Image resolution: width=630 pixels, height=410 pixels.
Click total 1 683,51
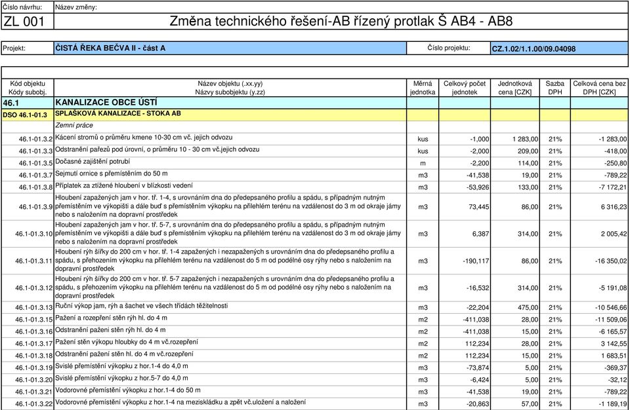614,356
